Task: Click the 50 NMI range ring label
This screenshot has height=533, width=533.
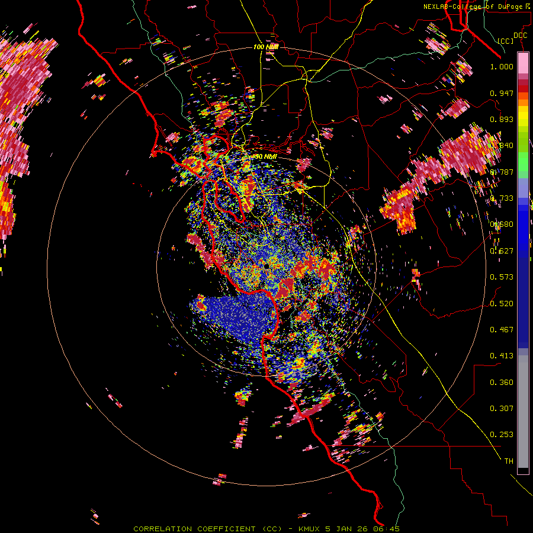Action: [x=266, y=157]
